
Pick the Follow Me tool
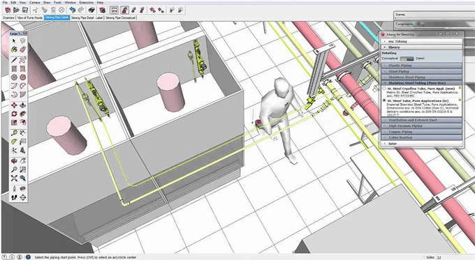(23, 114)
